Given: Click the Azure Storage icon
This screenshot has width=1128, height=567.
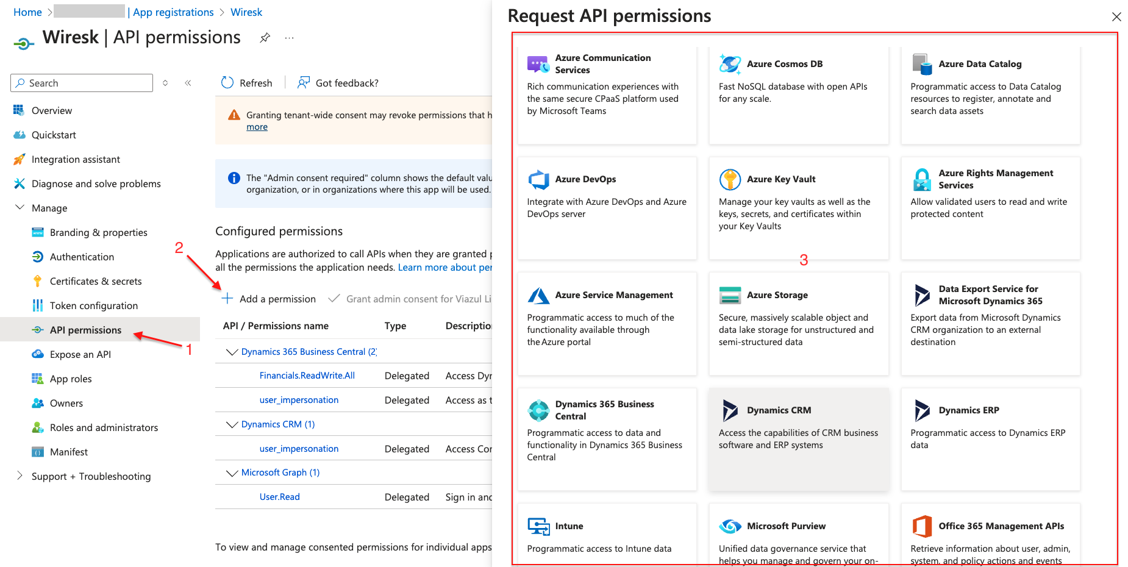Looking at the screenshot, I should pos(730,295).
